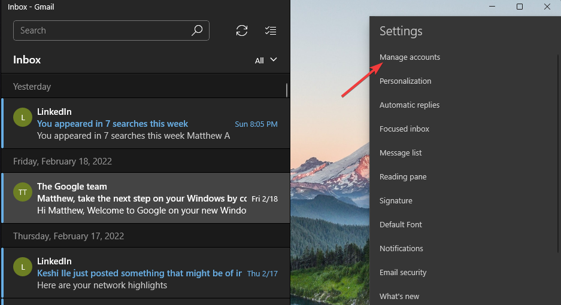561x305 pixels.
Task: Go to Message list settings
Action: (401, 153)
